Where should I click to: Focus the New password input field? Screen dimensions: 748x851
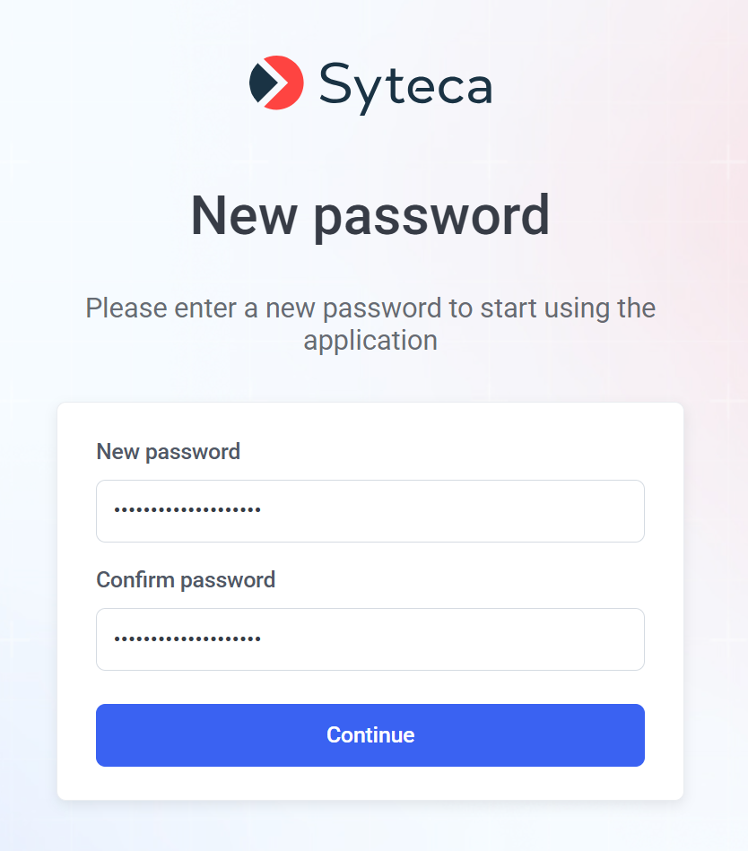pyautogui.click(x=370, y=510)
